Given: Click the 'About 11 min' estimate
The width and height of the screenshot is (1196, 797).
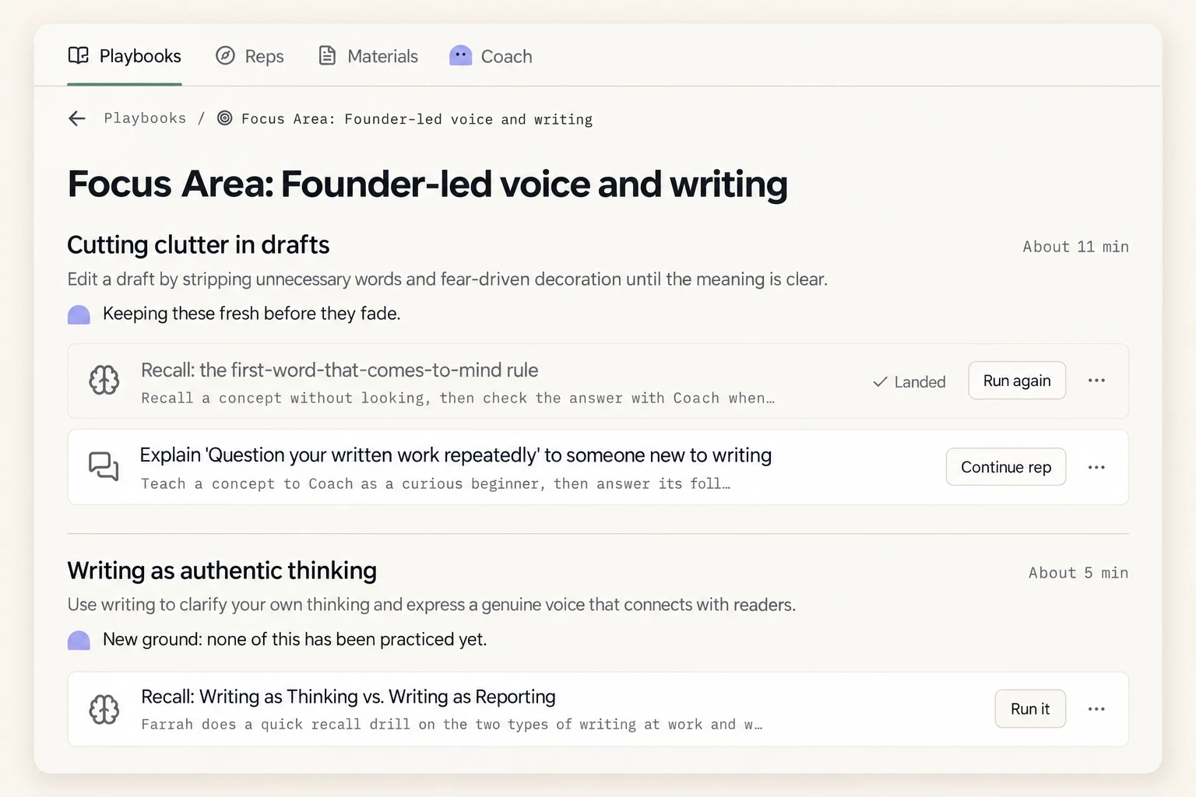Looking at the screenshot, I should coord(1075,247).
